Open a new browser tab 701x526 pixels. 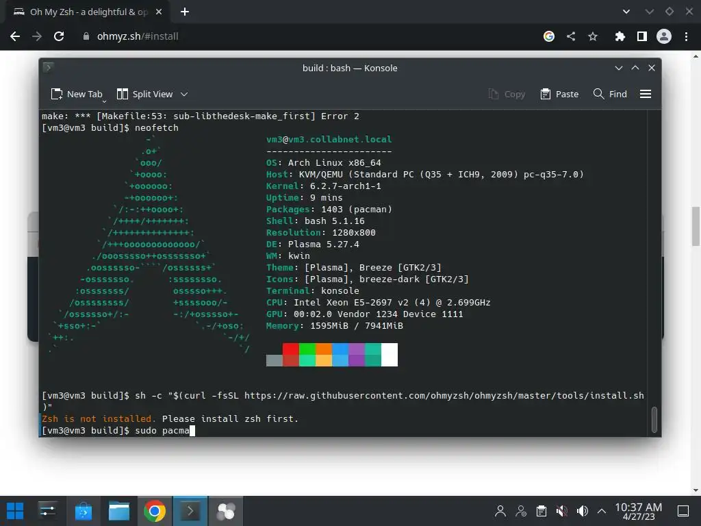185,12
